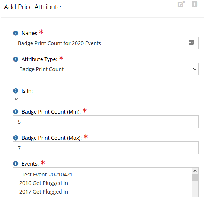Click the Badge Print Count (Max) field
The image size is (205, 198).
(x=106, y=148)
